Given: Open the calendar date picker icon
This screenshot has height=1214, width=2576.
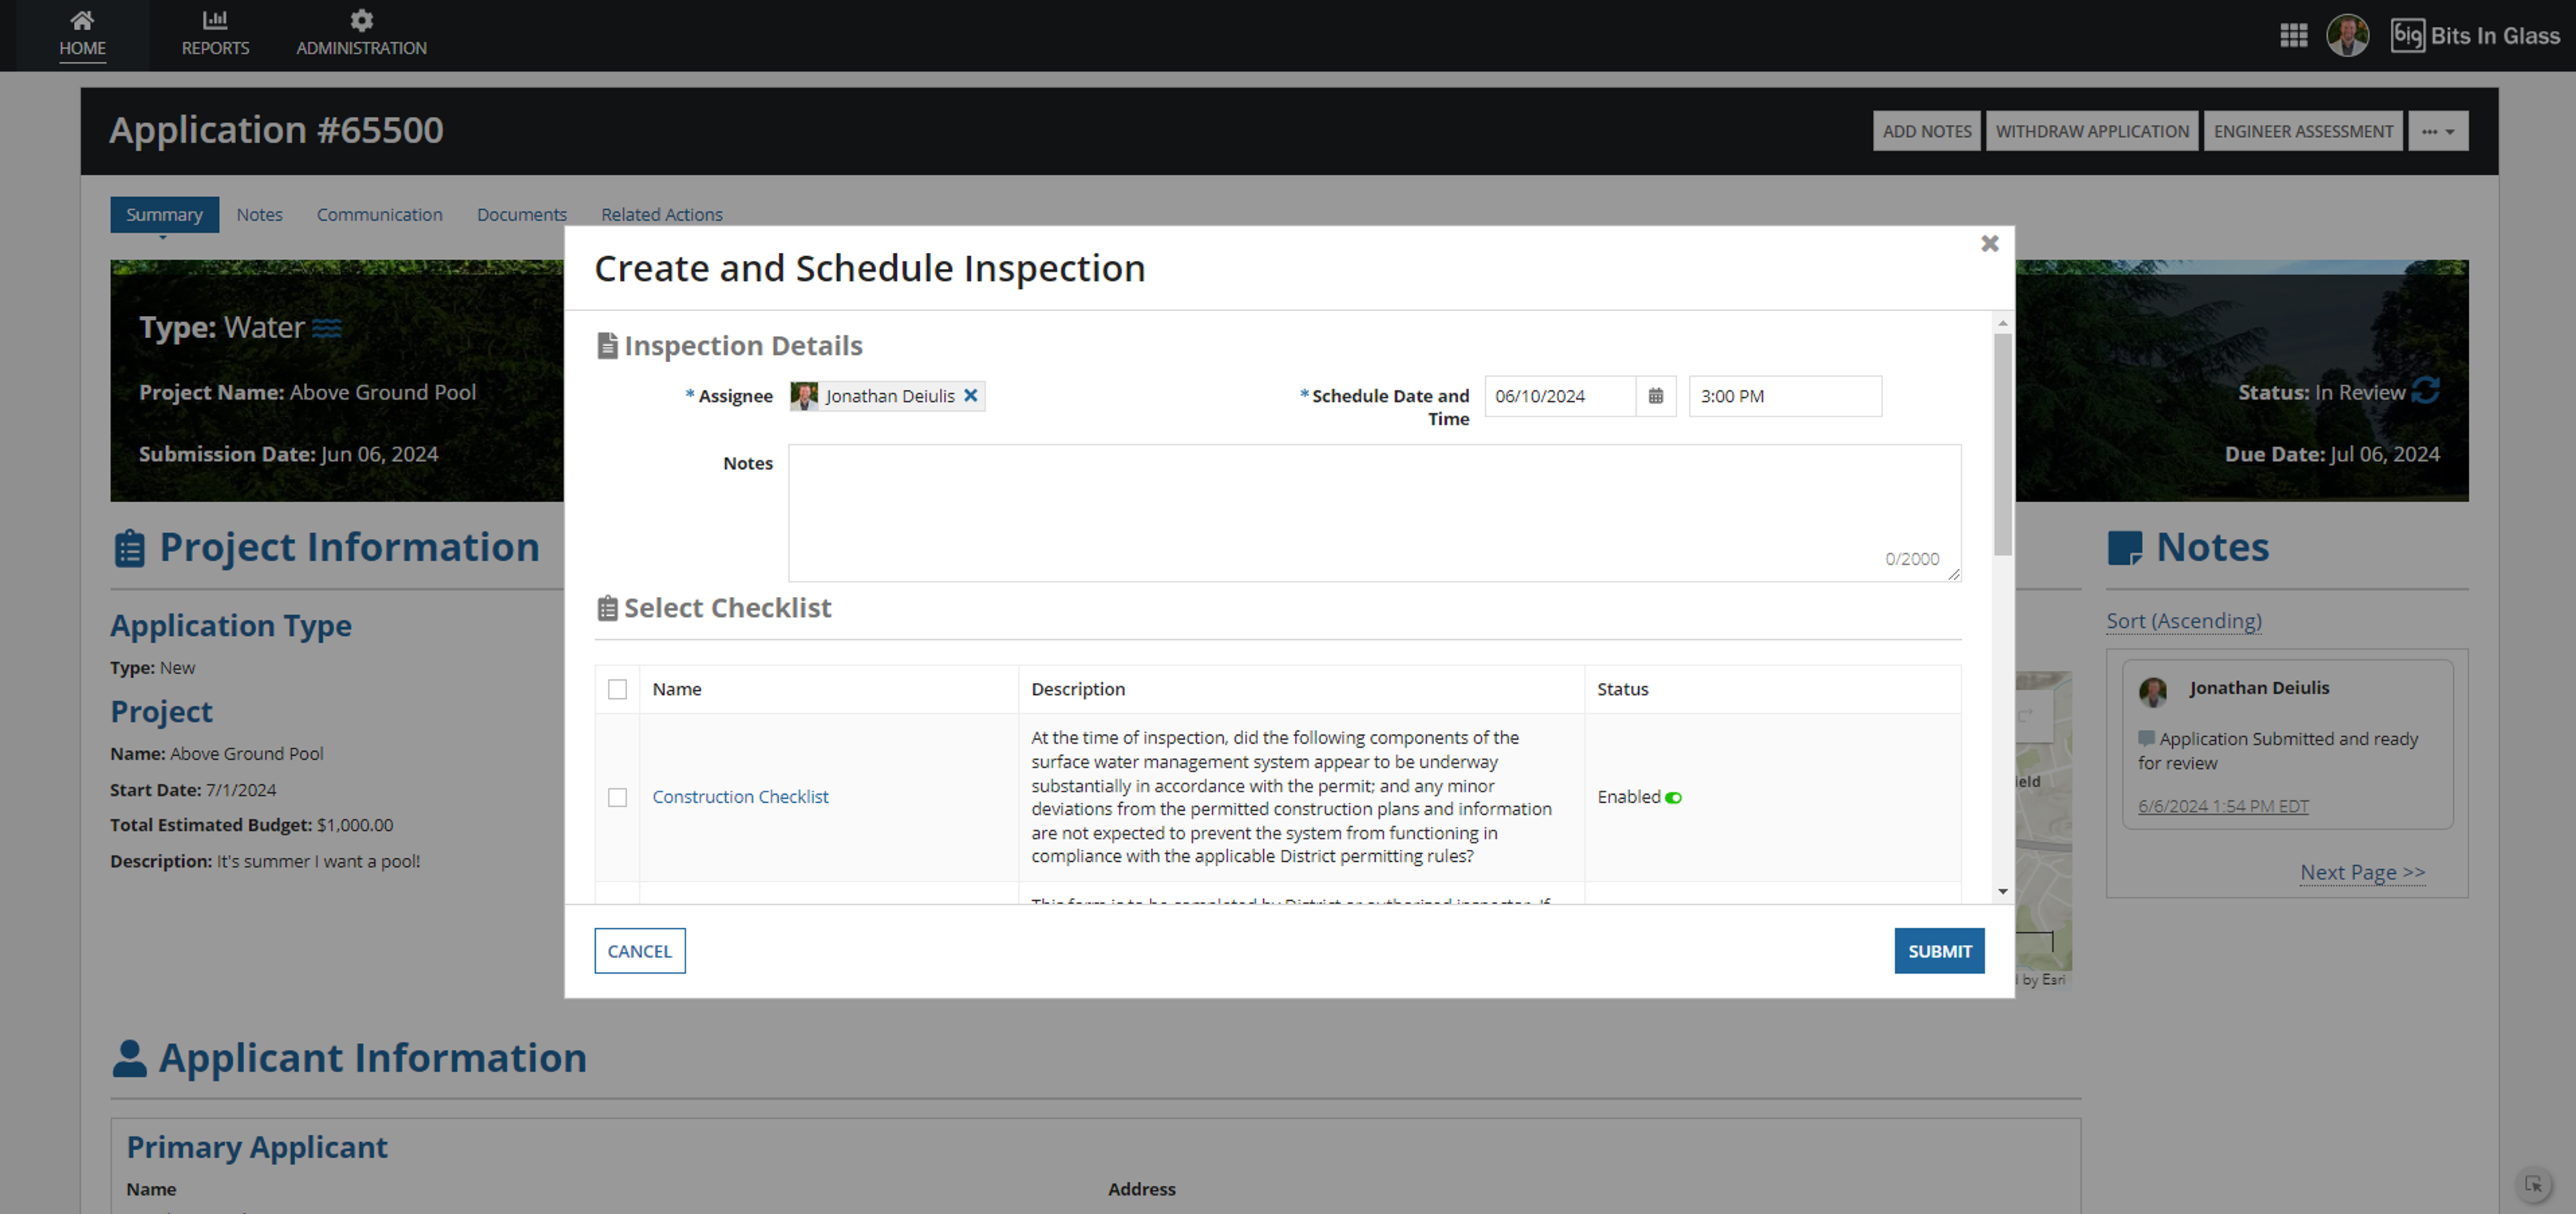Looking at the screenshot, I should tap(1655, 396).
